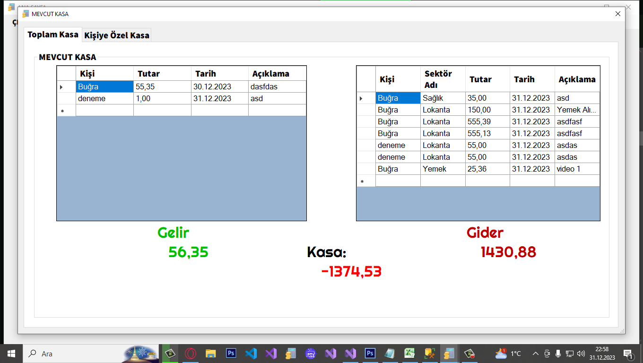Select the income cell with amount 55,35
The width and height of the screenshot is (643, 363).
162,87
